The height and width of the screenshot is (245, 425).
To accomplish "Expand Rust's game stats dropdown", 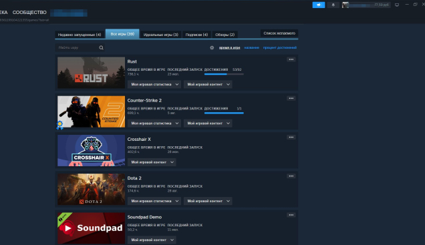I will coord(154,85).
